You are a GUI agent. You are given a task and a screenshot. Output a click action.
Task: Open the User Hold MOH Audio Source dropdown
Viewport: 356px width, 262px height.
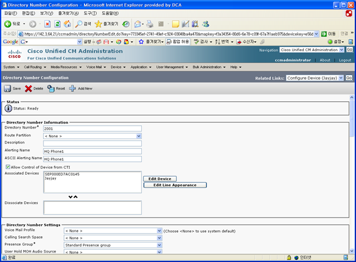coord(160,252)
